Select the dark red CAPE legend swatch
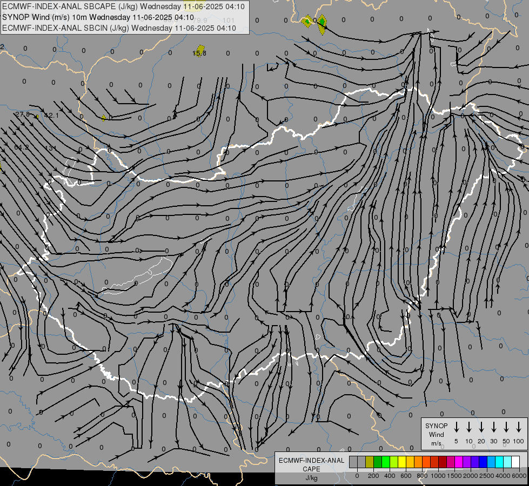Viewport: 529px width, 486px height. [443, 462]
